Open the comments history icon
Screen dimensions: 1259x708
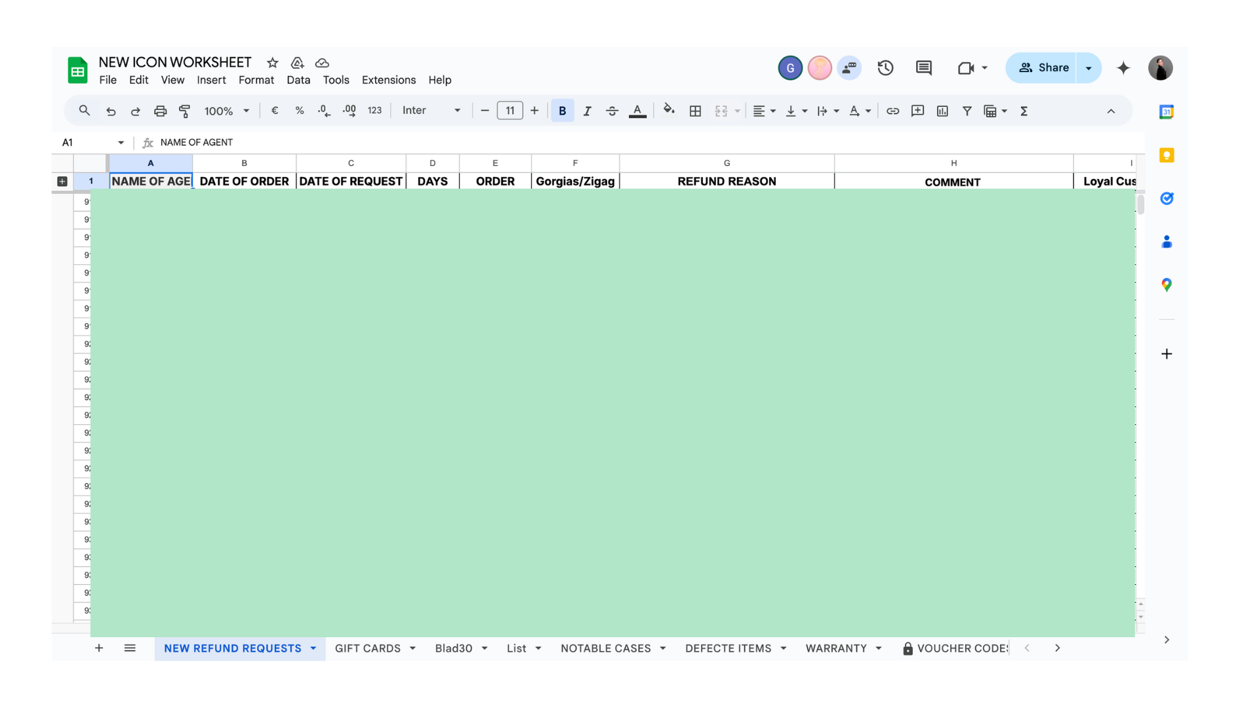tap(923, 68)
